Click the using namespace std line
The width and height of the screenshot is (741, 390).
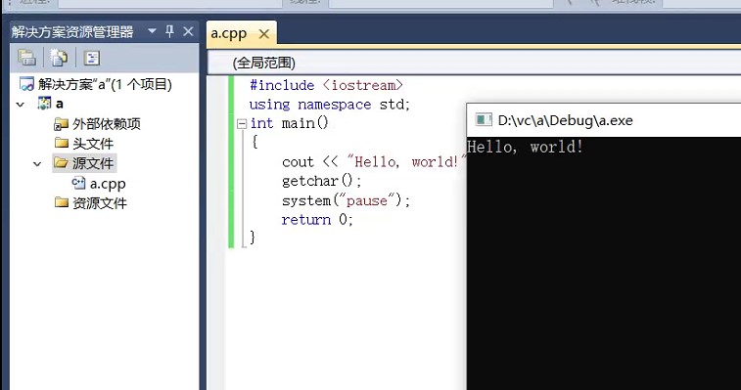click(329, 105)
